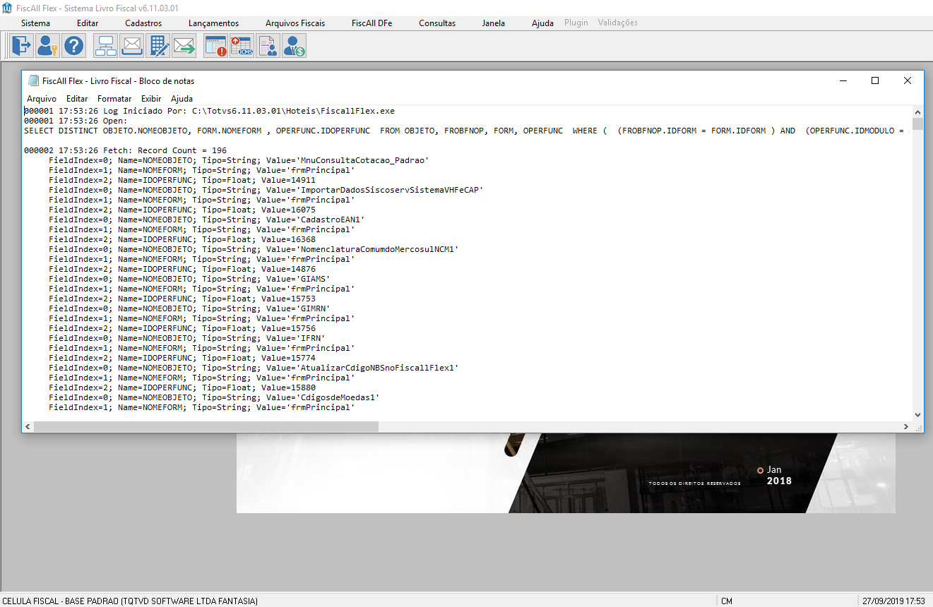Viewport: 933px width, 607px height.
Task: Click the 'Fetch: Record Count = 196' line
Action: pos(126,150)
